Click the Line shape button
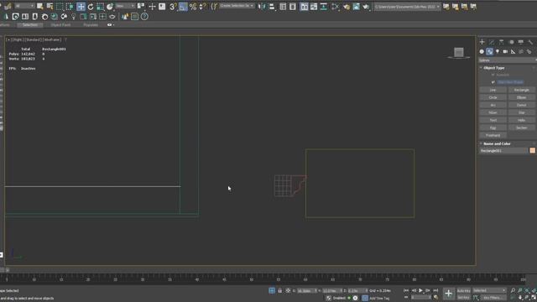The width and height of the screenshot is (537, 302). click(493, 90)
